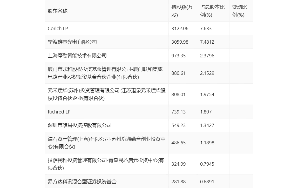298x188 pixels.
Task: Click shares value 880.61
Action: click(178, 73)
